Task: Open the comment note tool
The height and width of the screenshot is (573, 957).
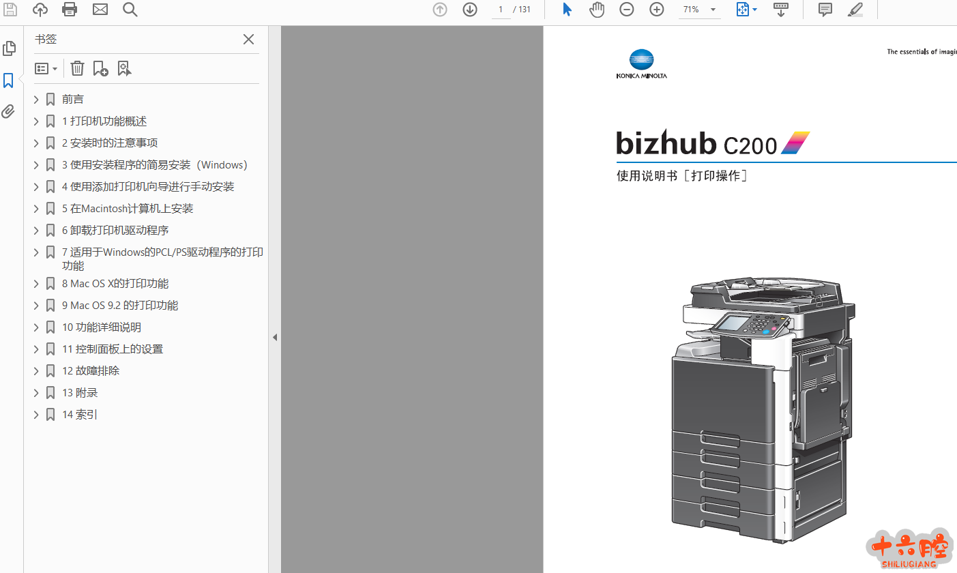Action: click(825, 10)
